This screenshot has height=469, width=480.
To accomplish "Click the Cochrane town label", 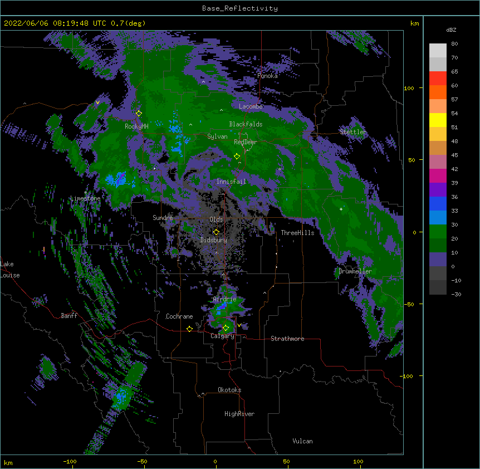I will (179, 316).
